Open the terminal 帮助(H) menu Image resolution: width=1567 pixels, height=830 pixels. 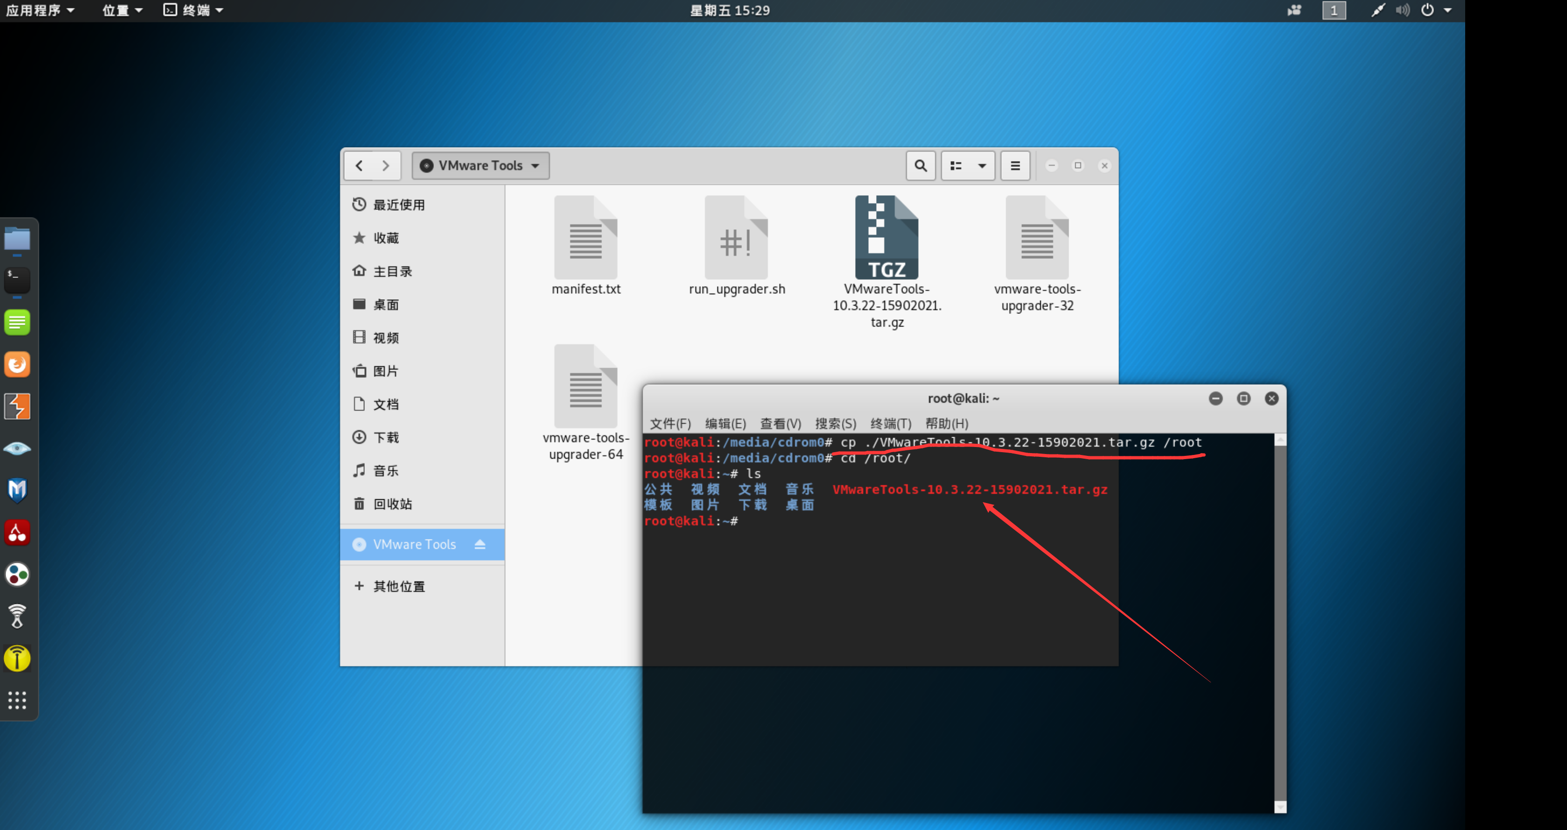947,424
